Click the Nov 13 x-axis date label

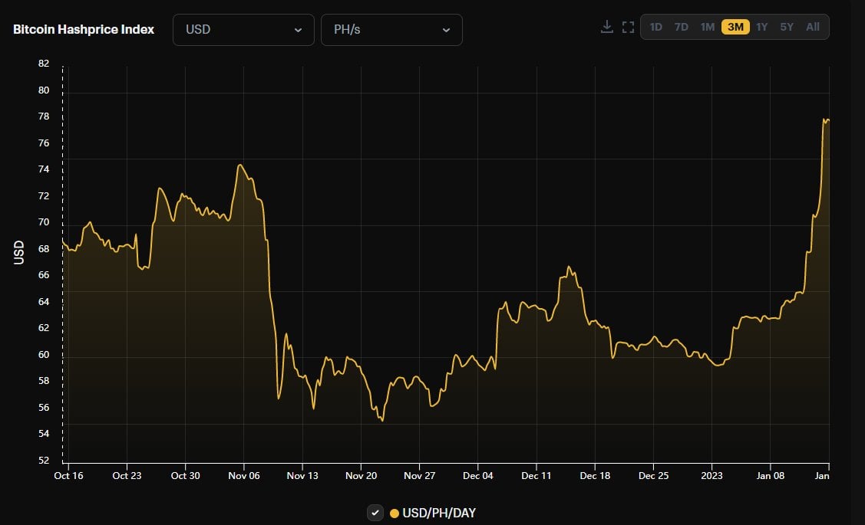tap(302, 475)
